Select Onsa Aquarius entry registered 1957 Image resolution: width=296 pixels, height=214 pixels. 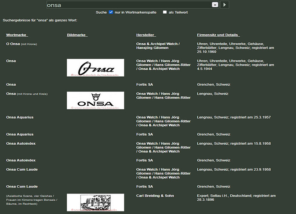click(20, 117)
